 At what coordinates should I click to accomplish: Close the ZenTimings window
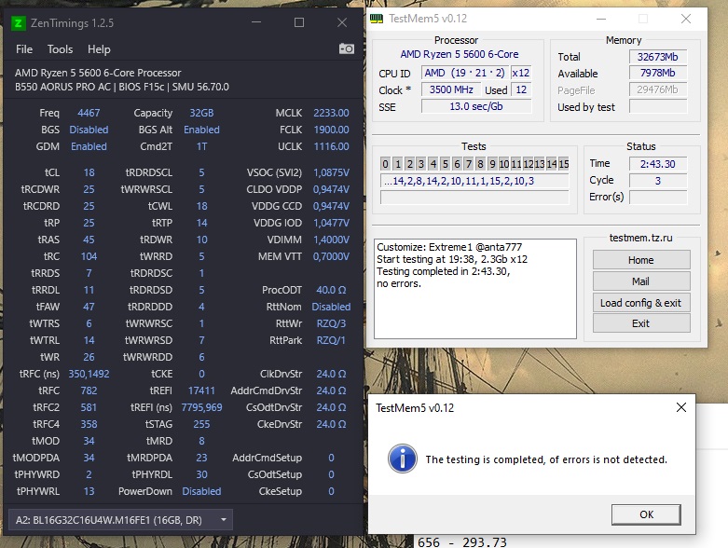(342, 22)
